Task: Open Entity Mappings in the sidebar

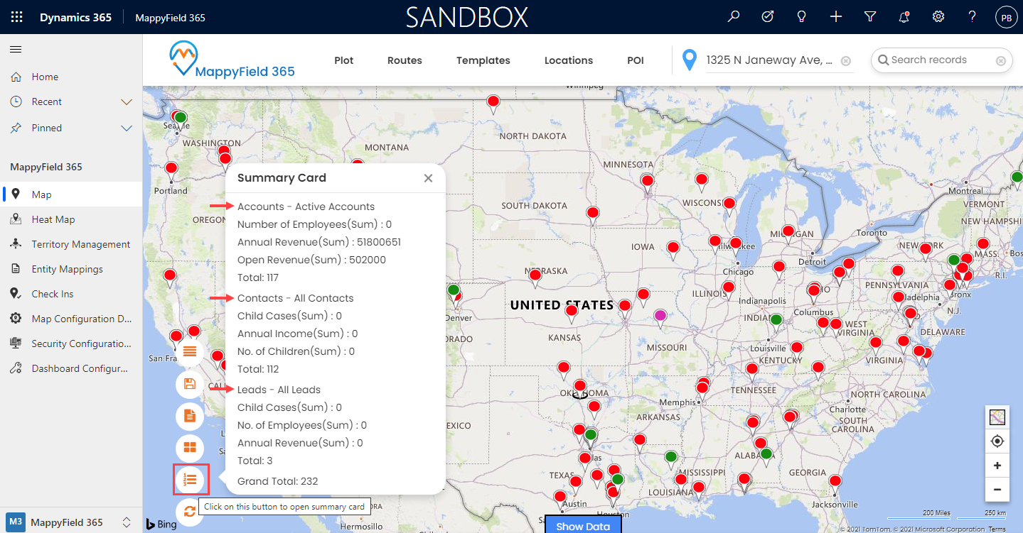Action: click(x=71, y=269)
